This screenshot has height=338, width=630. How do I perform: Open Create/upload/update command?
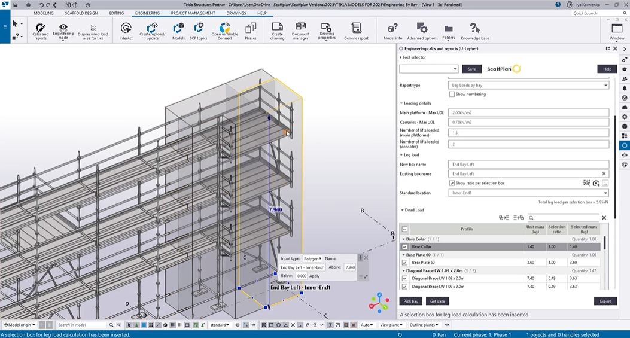coord(153,31)
